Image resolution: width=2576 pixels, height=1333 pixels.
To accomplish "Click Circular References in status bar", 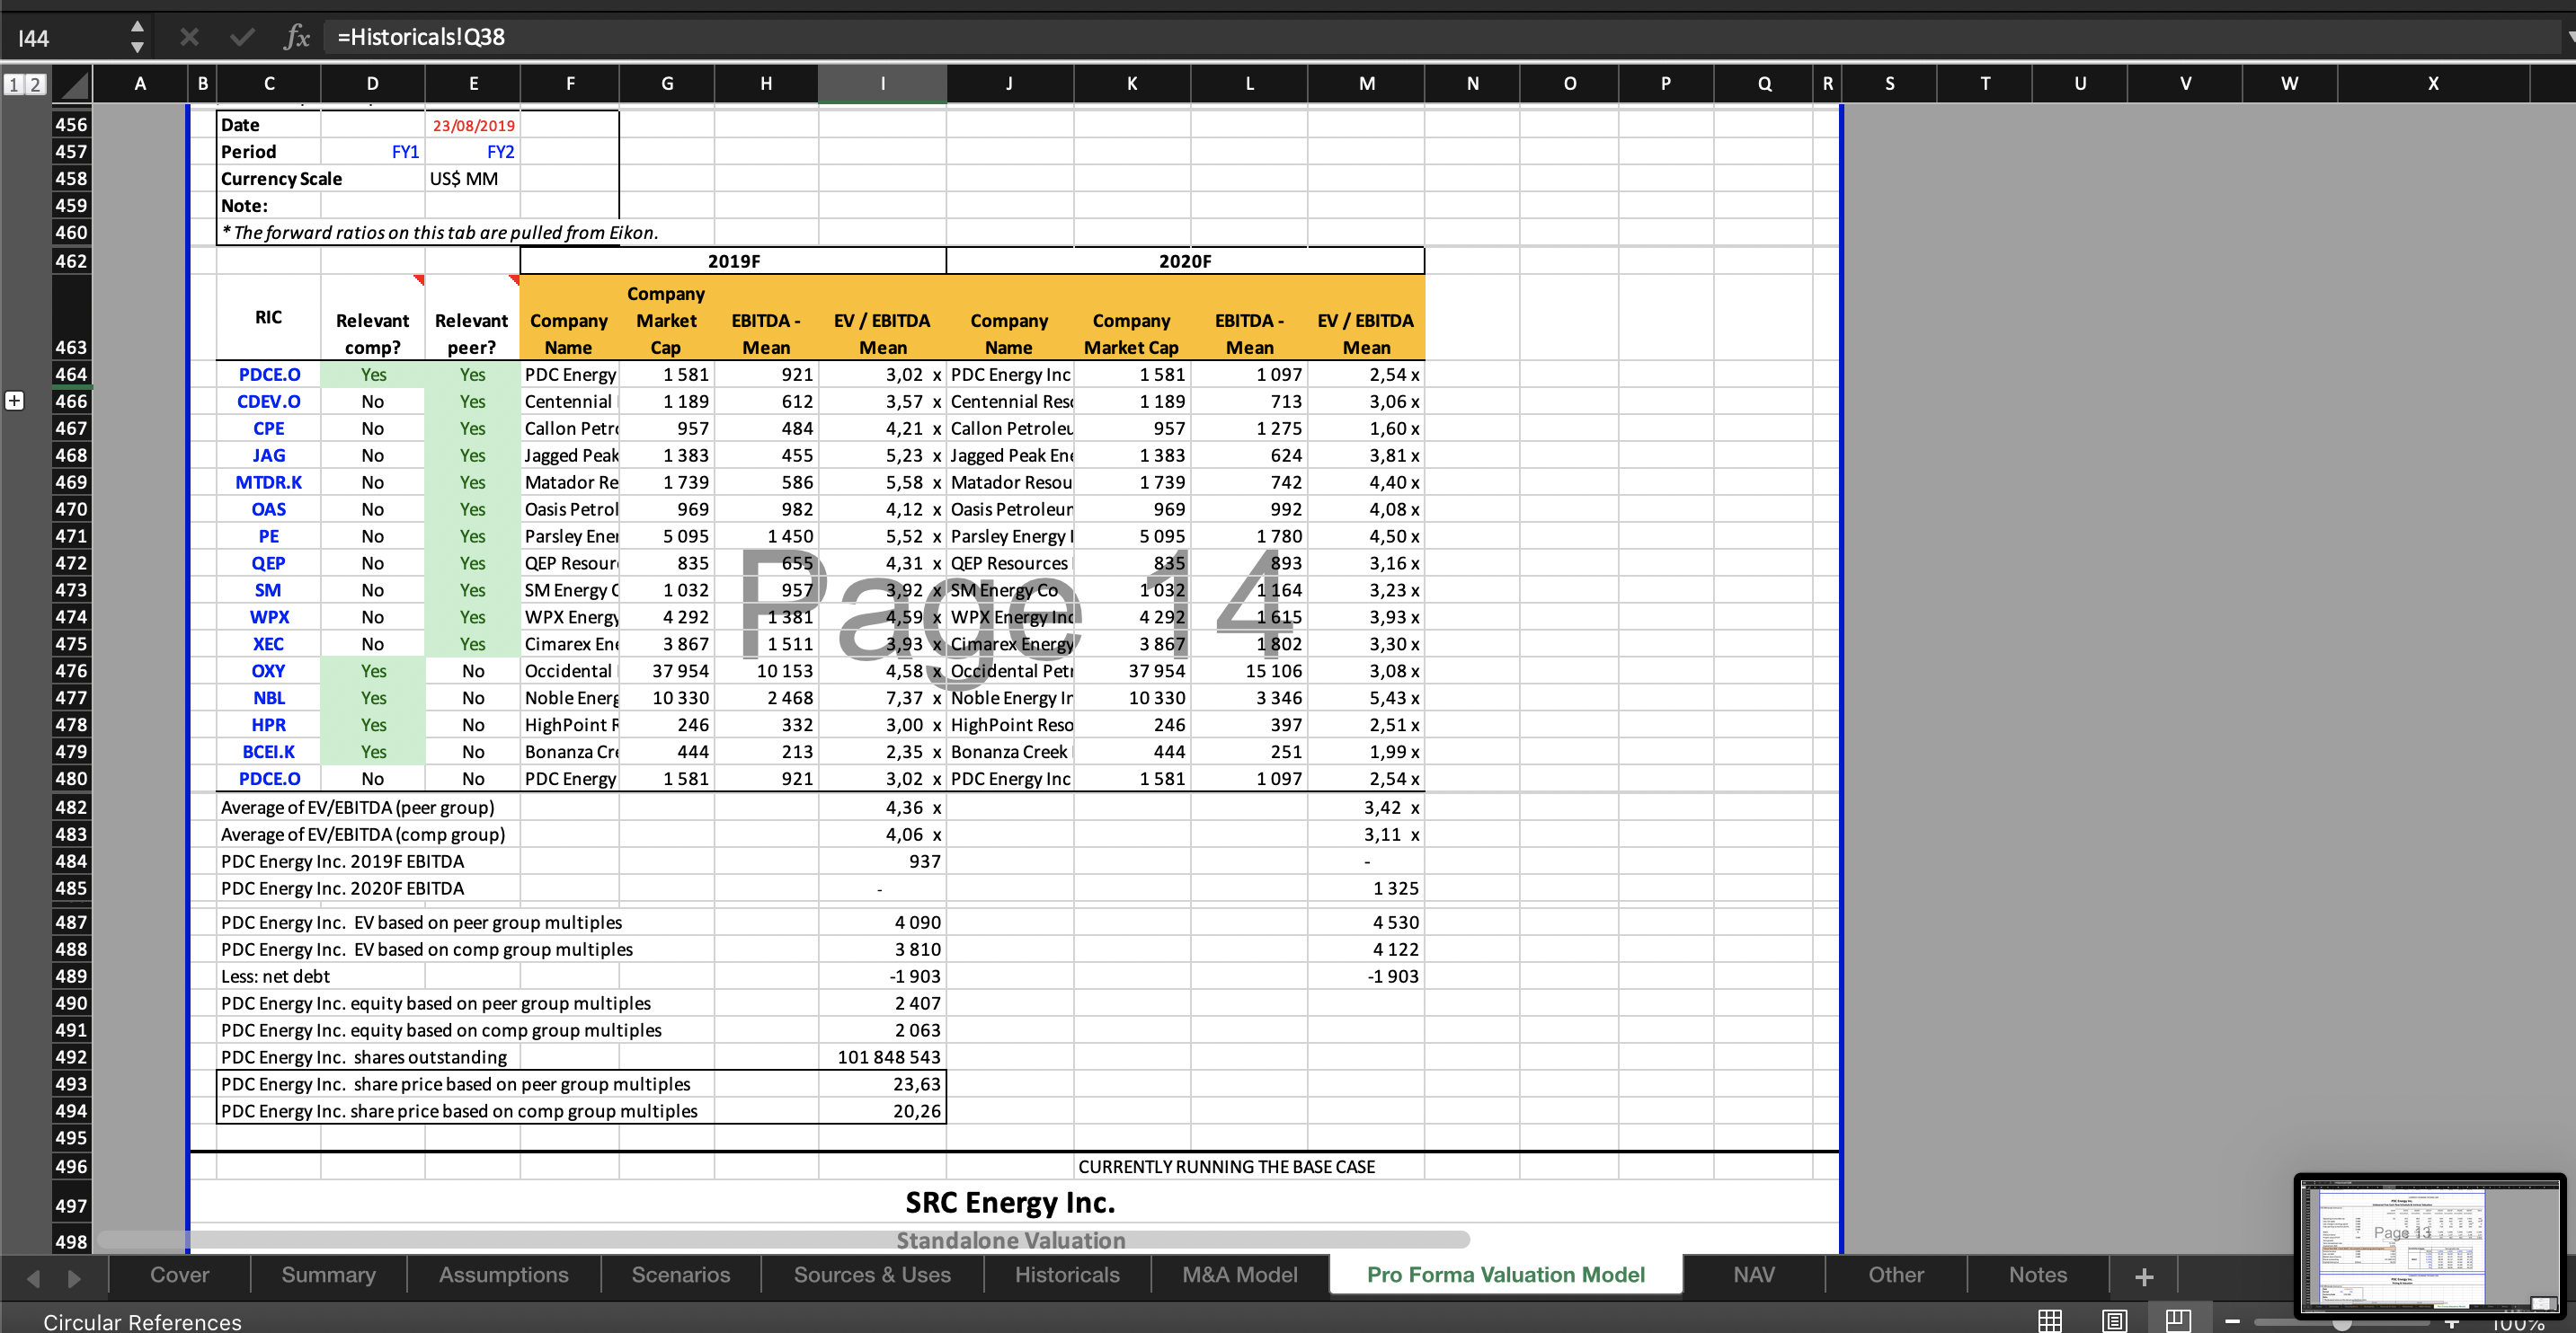I will click(142, 1321).
